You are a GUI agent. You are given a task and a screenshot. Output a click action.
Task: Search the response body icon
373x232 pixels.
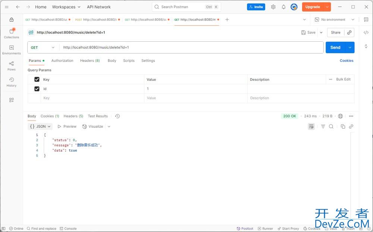click(x=331, y=127)
